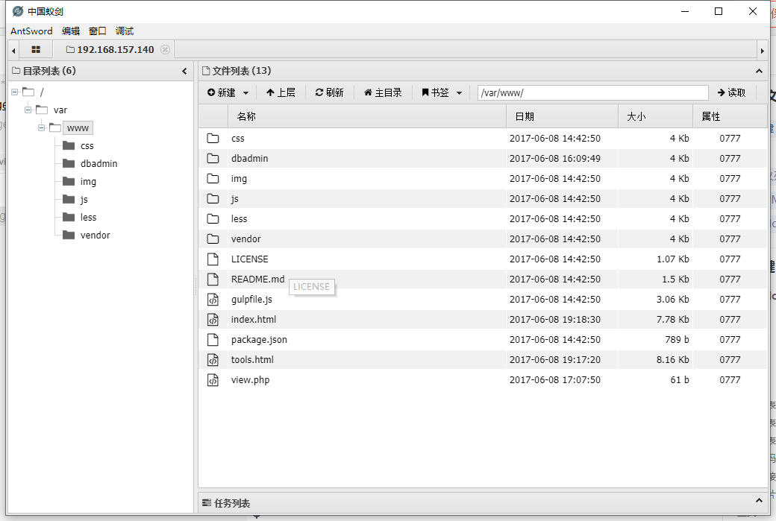Collapse the var tree node
The image size is (776, 521).
point(28,110)
